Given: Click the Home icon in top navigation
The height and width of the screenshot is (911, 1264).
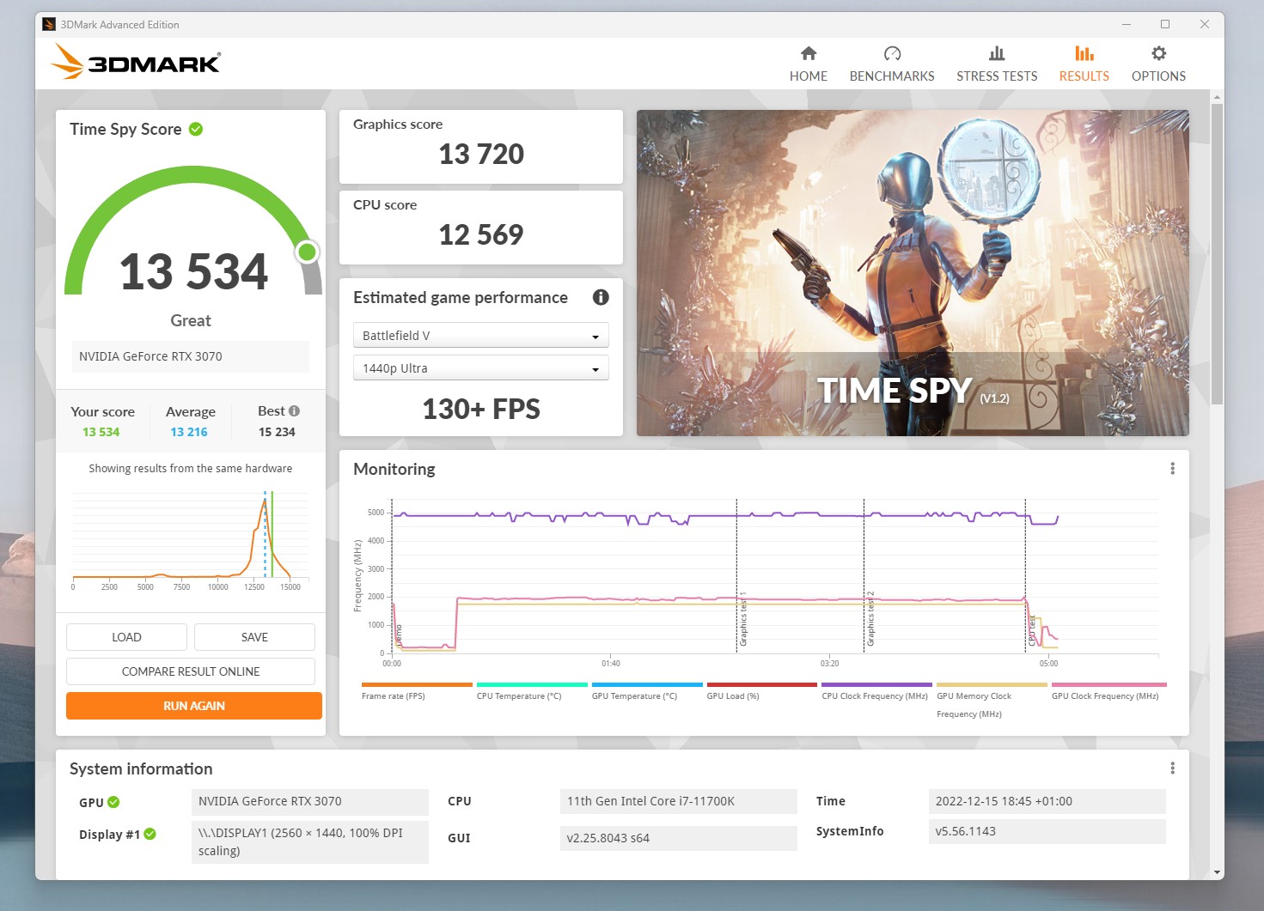Looking at the screenshot, I should pyautogui.click(x=808, y=54).
